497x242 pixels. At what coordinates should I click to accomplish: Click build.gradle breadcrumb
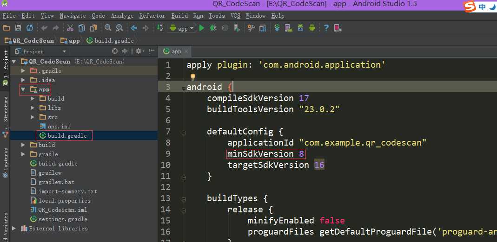click(110, 40)
